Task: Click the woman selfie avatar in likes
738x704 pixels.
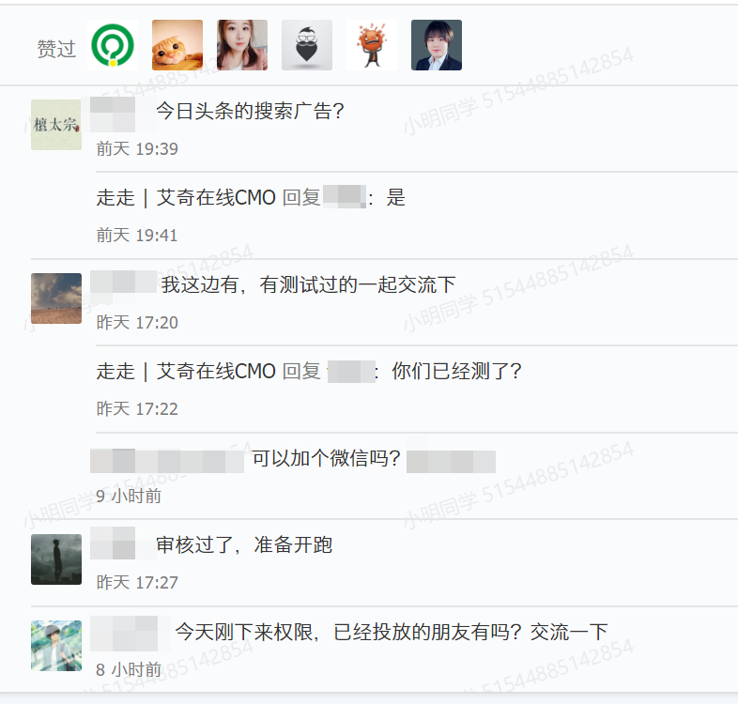Action: [242, 45]
